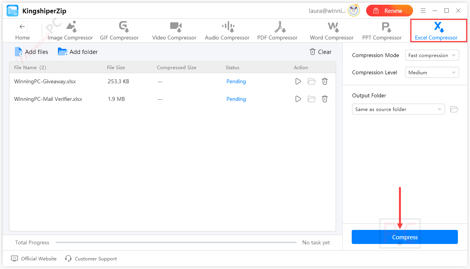Open the Output Folder dropdown
The image size is (470, 269).
pos(399,109)
